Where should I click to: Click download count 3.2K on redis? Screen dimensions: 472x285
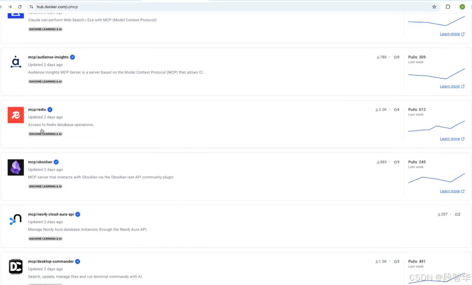click(x=381, y=110)
